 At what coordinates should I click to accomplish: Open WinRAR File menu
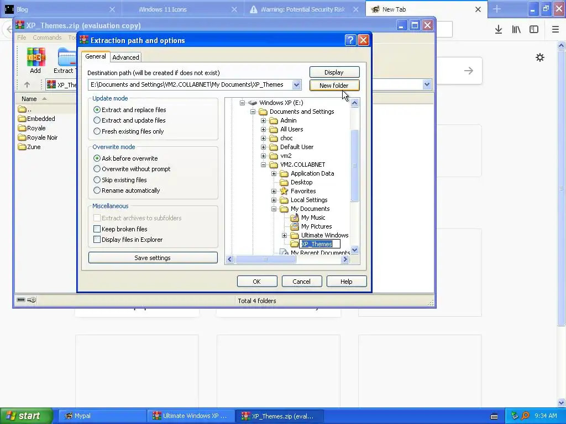(22, 38)
